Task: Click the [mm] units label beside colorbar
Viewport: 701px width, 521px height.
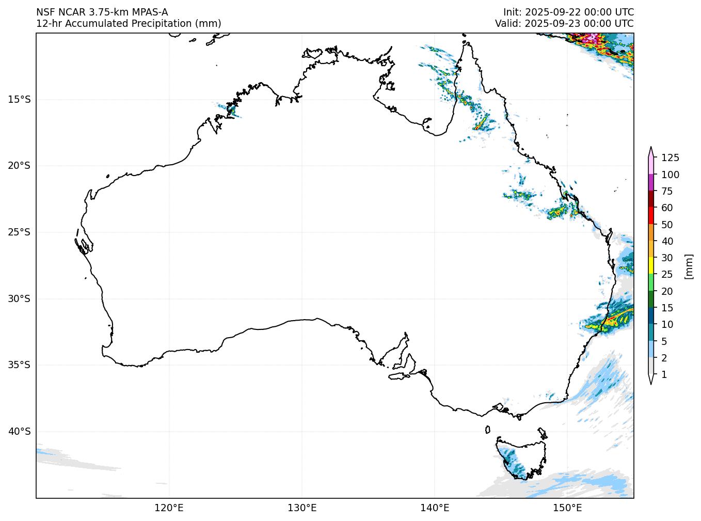Action: point(688,266)
